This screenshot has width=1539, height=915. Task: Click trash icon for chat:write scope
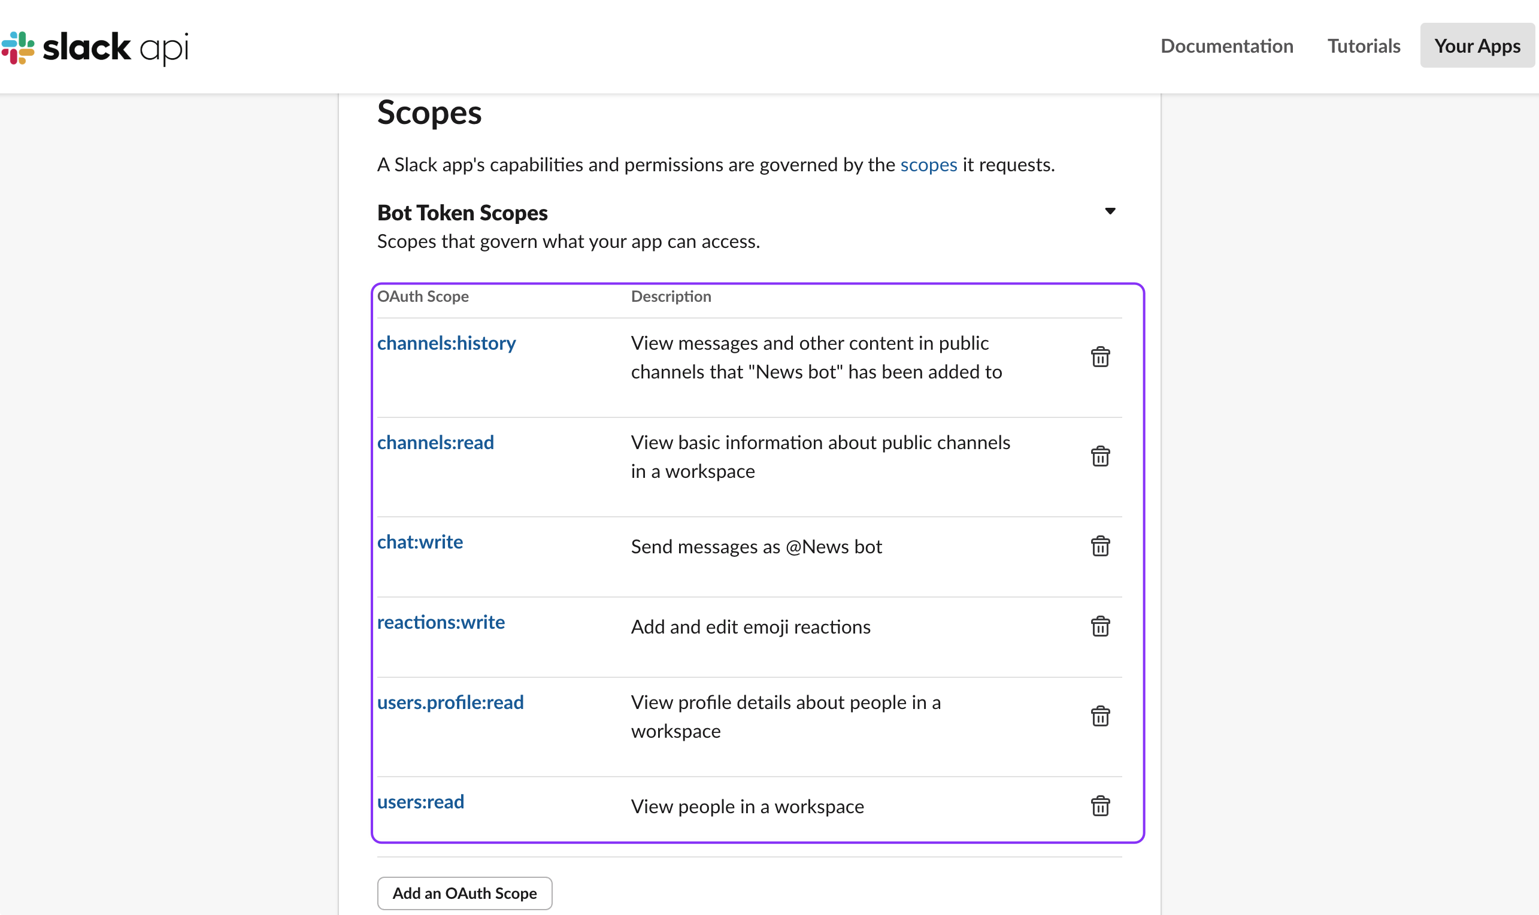point(1100,546)
